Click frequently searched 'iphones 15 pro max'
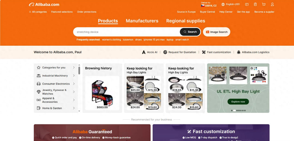Screen dimensions: 294x141 (x=154, y=40)
